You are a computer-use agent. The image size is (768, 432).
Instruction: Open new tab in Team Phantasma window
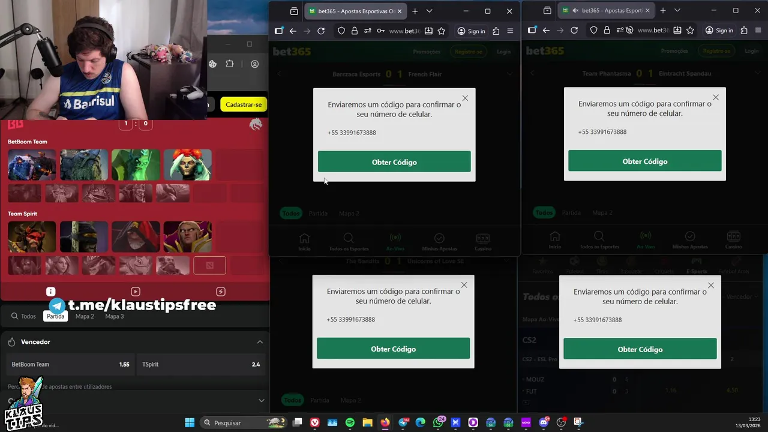pos(663,10)
